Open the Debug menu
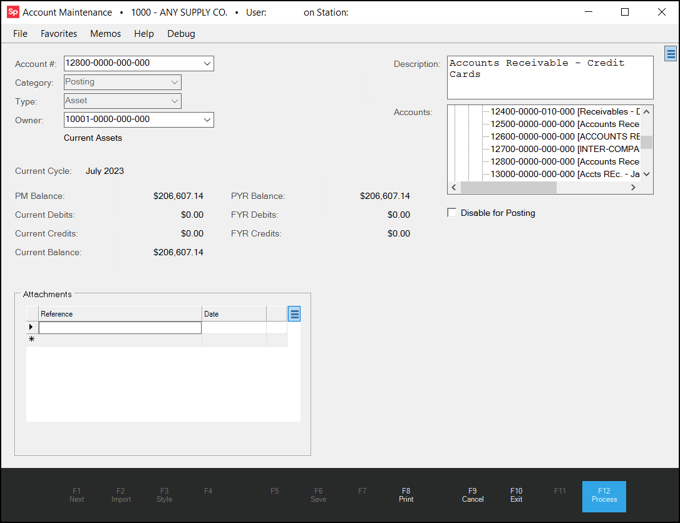The height and width of the screenshot is (523, 680). coord(180,33)
